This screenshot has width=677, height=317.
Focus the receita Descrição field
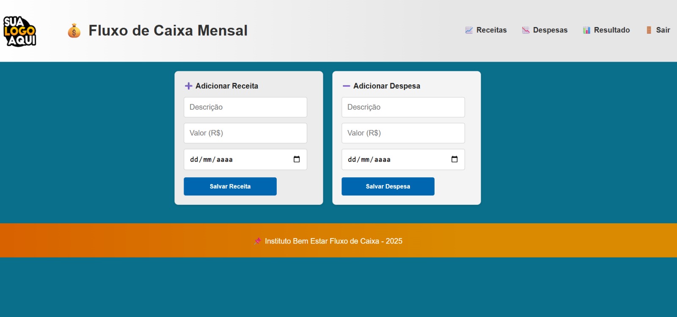pos(245,107)
